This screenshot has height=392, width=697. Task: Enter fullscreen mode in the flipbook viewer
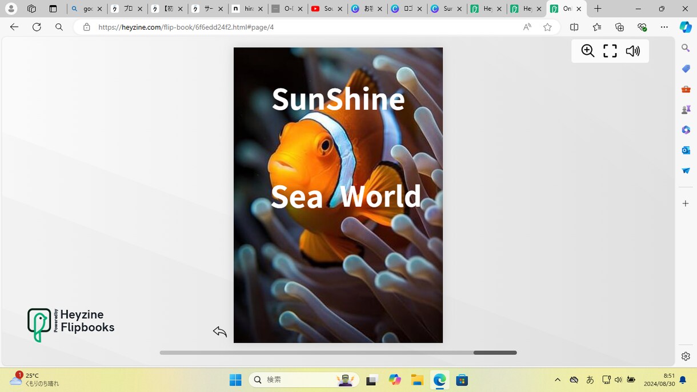point(610,51)
